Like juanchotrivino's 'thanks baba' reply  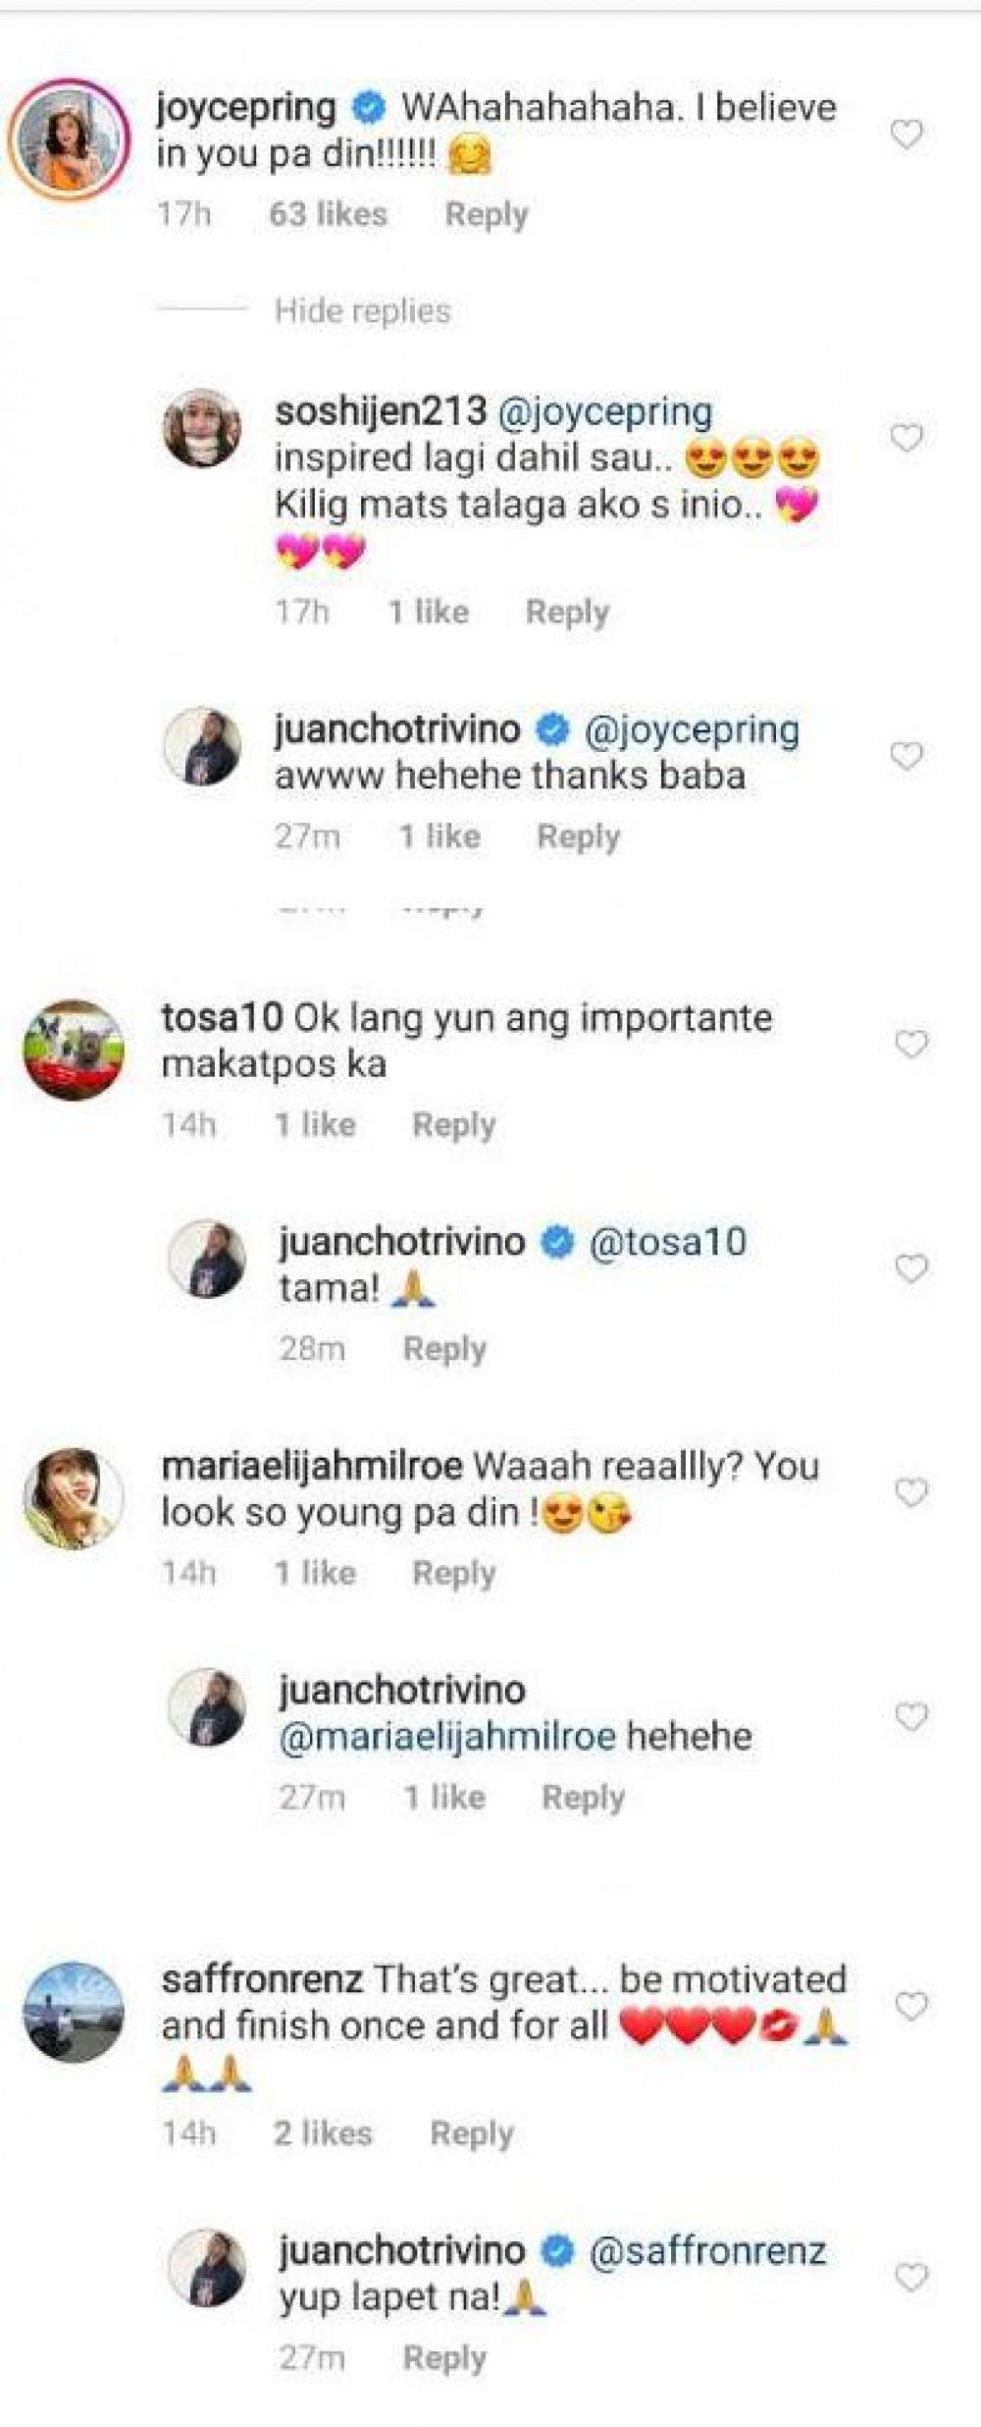coord(906,756)
